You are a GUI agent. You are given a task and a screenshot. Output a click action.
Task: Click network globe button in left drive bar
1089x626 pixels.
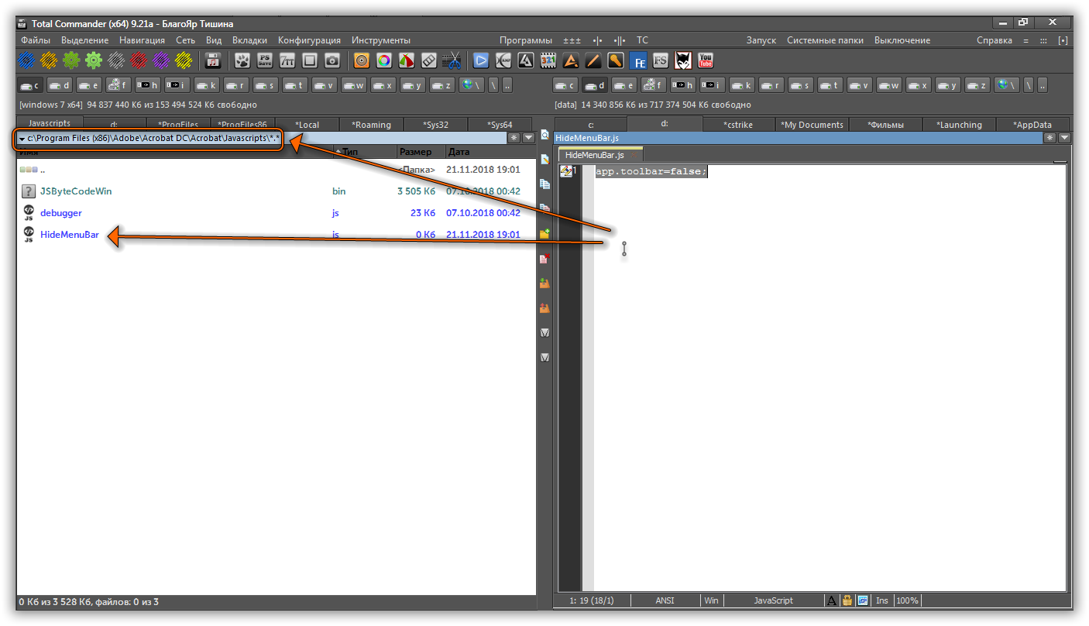472,85
